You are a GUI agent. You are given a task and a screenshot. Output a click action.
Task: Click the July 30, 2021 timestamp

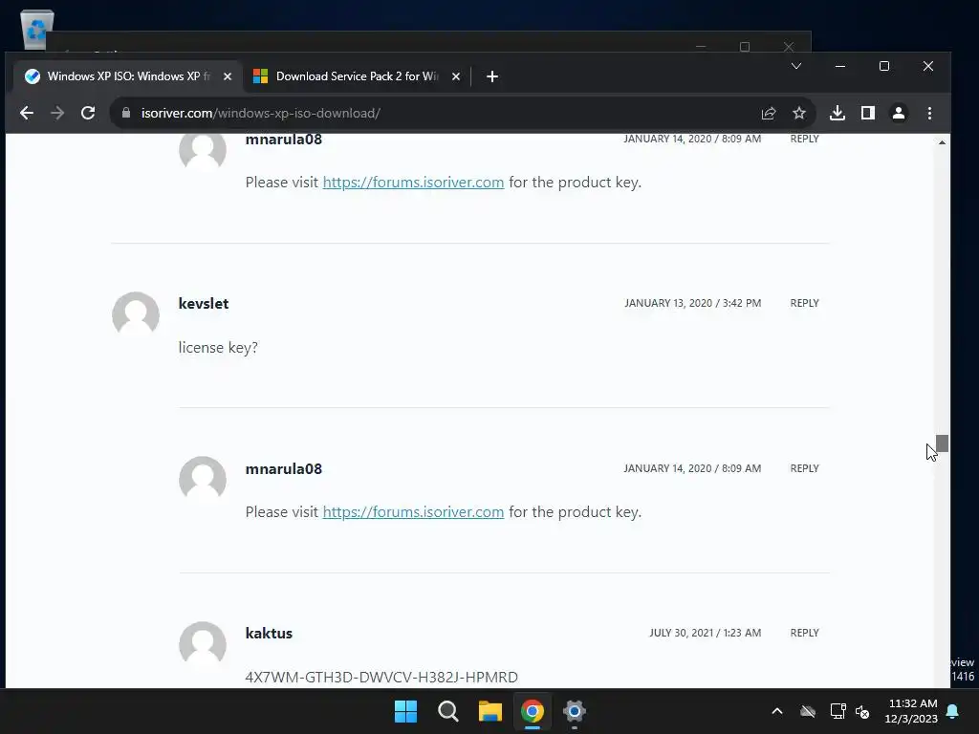(x=705, y=633)
